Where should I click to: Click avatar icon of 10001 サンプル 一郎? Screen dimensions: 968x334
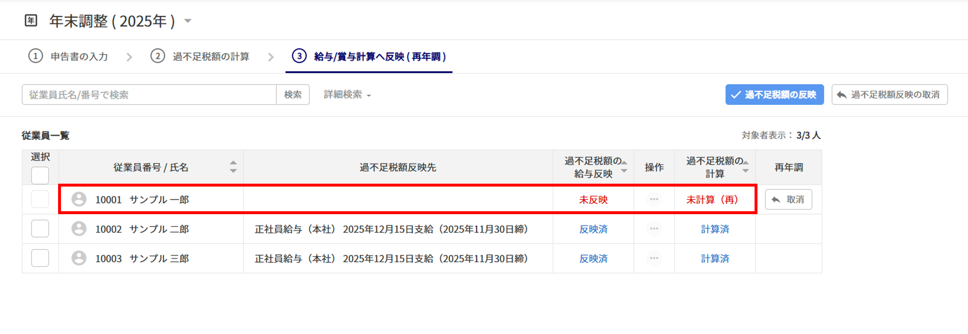coord(79,199)
